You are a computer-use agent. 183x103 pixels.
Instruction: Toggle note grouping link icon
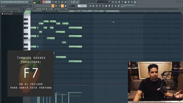click(x=62, y=6)
